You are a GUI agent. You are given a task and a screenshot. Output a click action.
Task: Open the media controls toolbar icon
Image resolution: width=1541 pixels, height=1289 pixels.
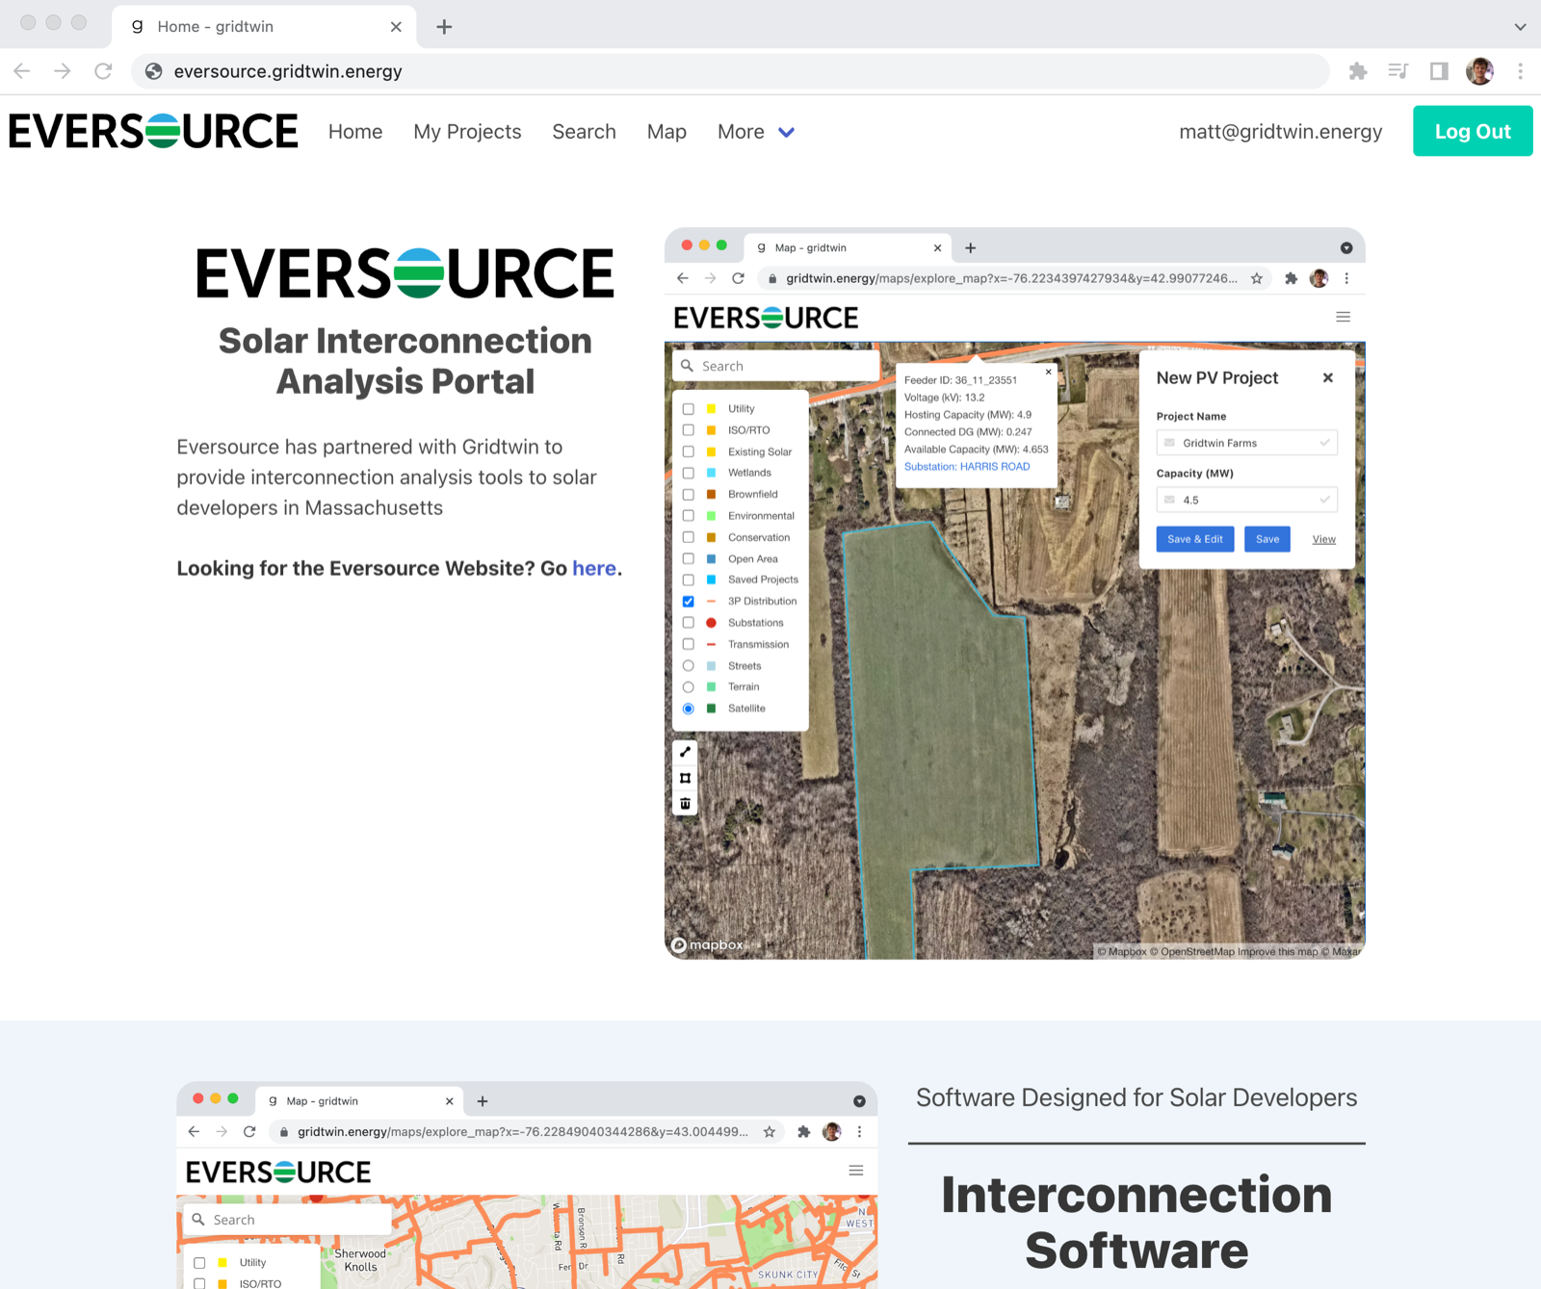coord(1398,71)
